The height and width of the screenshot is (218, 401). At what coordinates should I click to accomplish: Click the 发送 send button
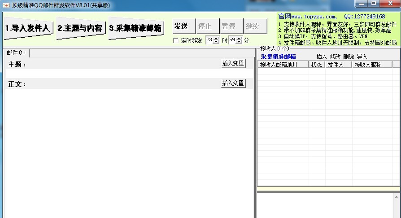[184, 26]
